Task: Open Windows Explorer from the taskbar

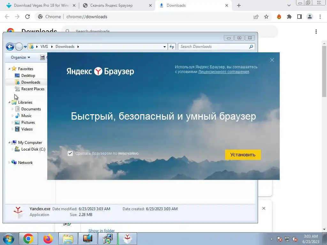Action: (68, 239)
